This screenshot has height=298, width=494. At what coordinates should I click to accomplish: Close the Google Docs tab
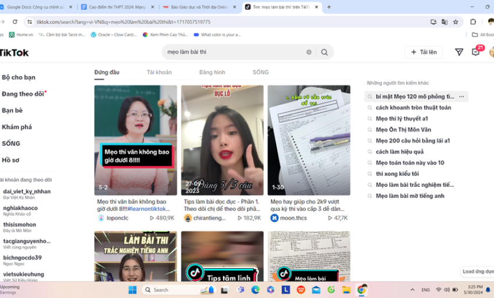click(70, 7)
